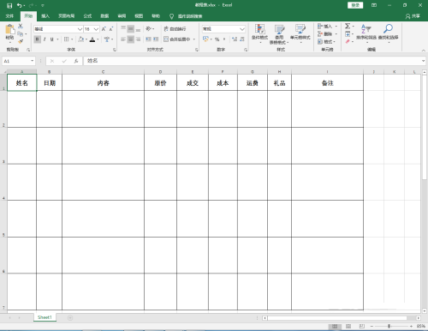This screenshot has width=428, height=331.
Task: Click the Percent Style icon
Action: (x=217, y=39)
